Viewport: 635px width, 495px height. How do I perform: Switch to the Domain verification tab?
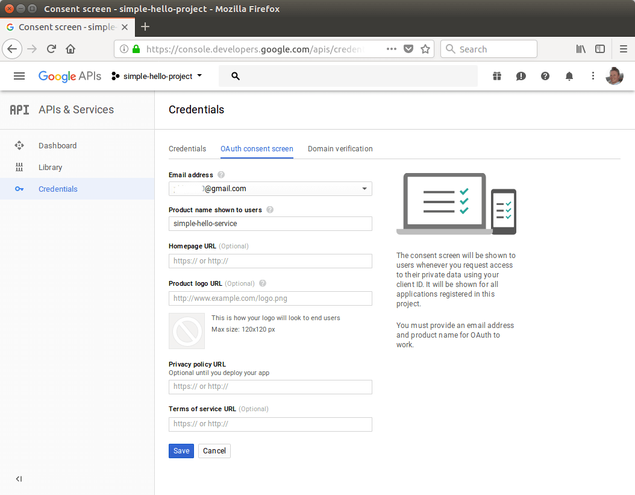coord(340,149)
